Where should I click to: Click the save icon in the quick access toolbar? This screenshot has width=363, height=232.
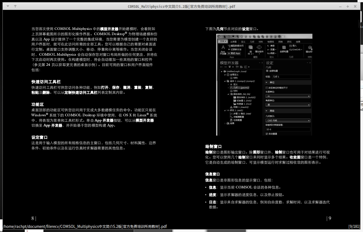(233, 37)
